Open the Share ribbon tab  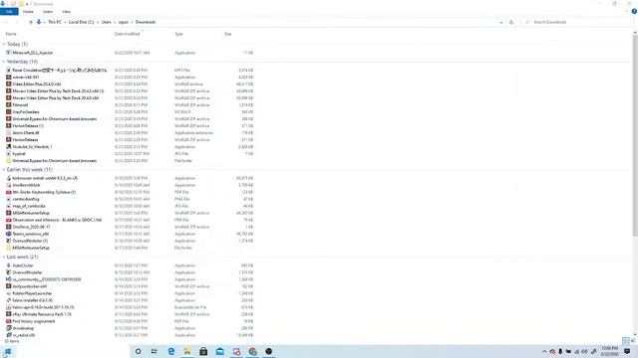click(x=48, y=12)
